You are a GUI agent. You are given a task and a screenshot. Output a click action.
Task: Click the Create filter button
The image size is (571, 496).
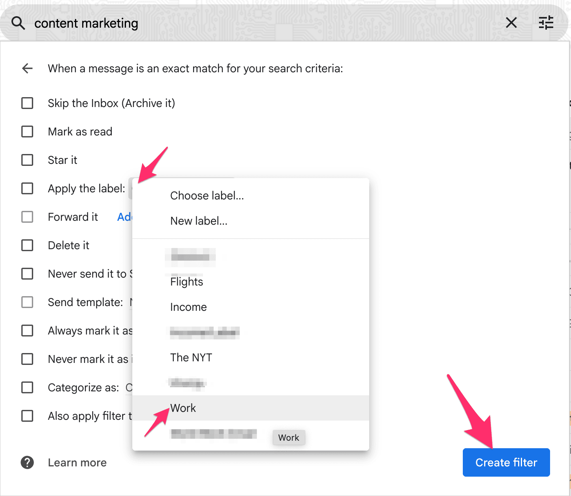tap(506, 462)
